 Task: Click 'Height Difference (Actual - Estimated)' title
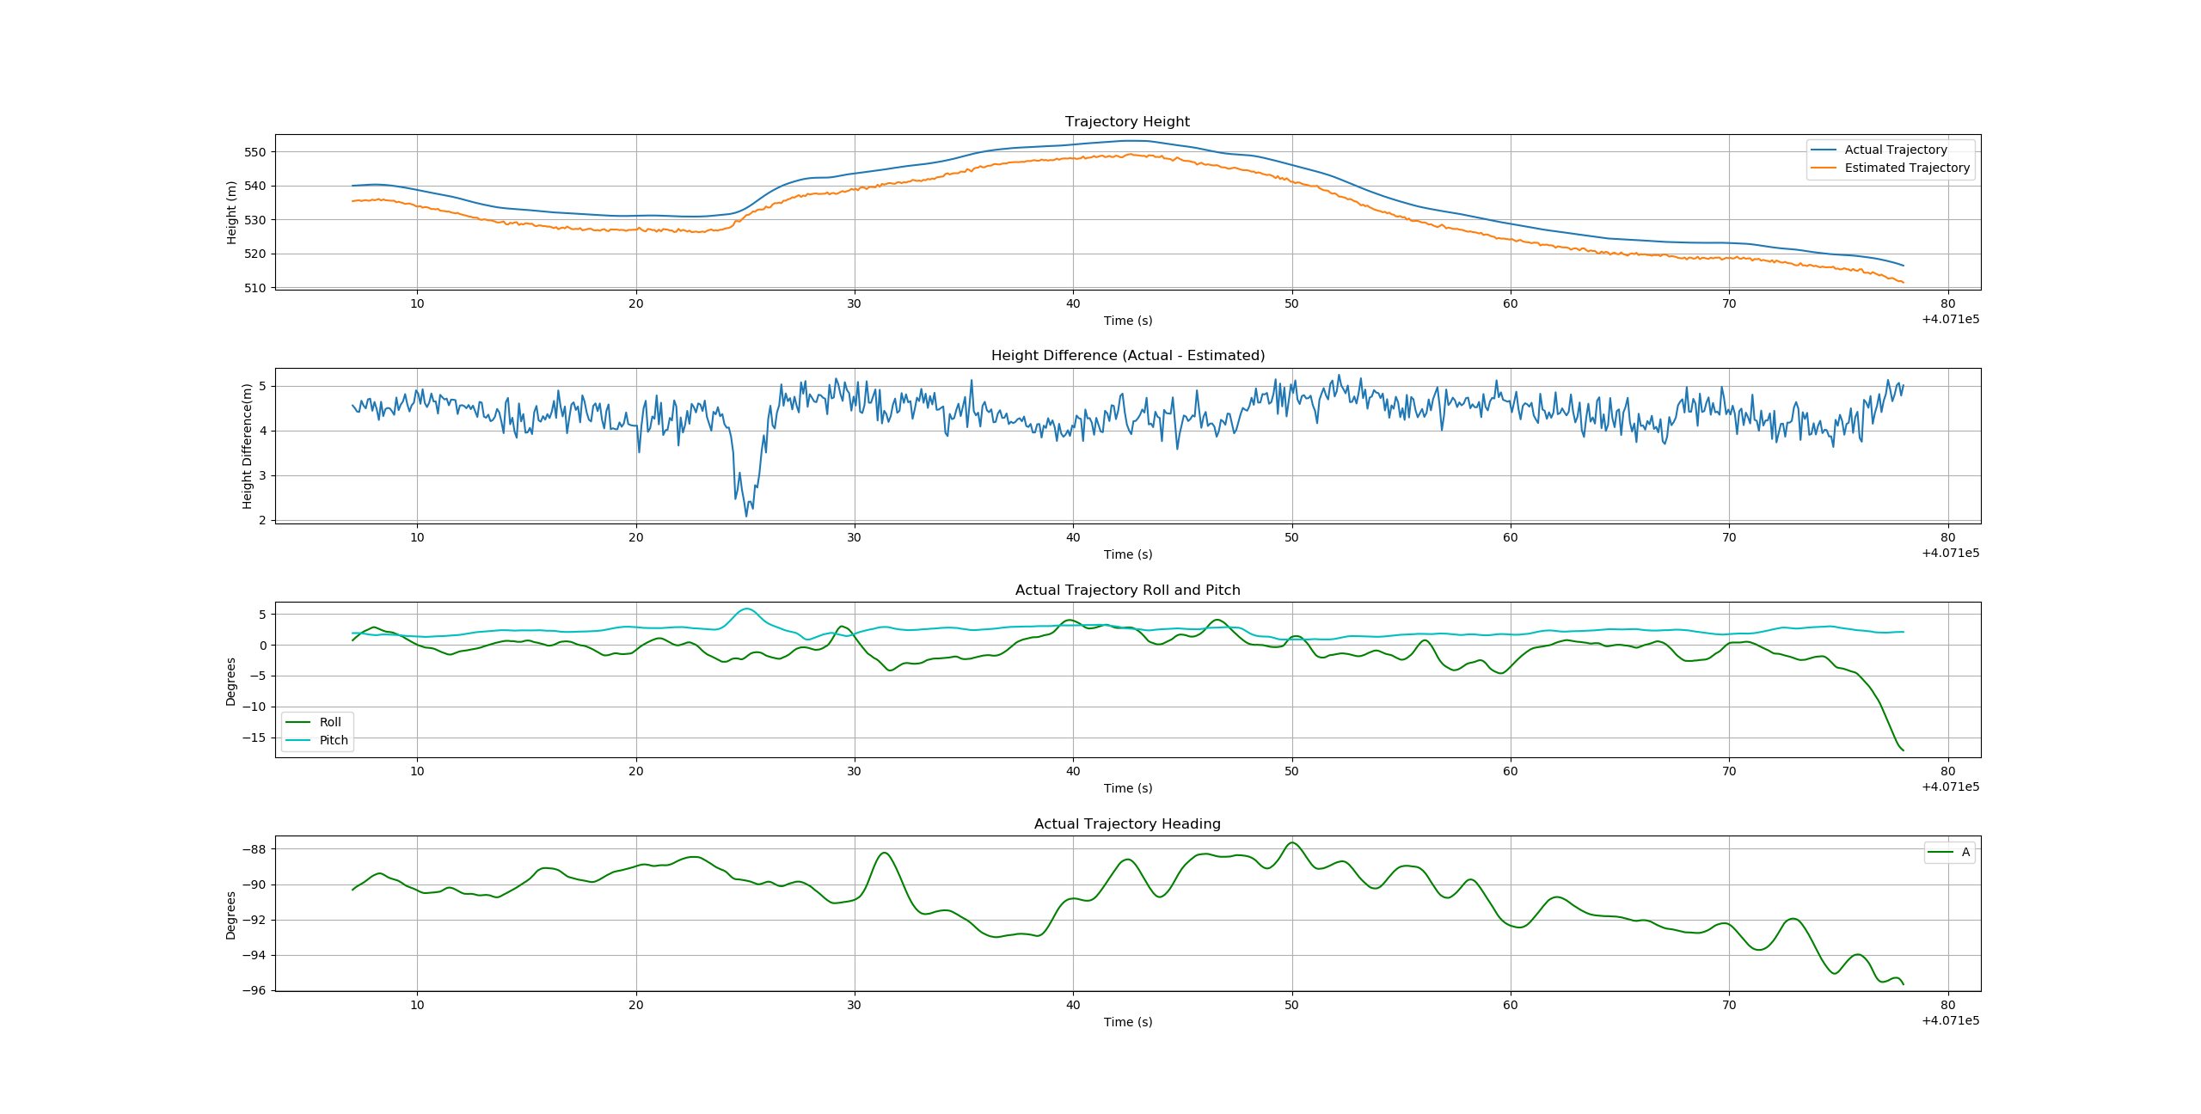click(1127, 355)
